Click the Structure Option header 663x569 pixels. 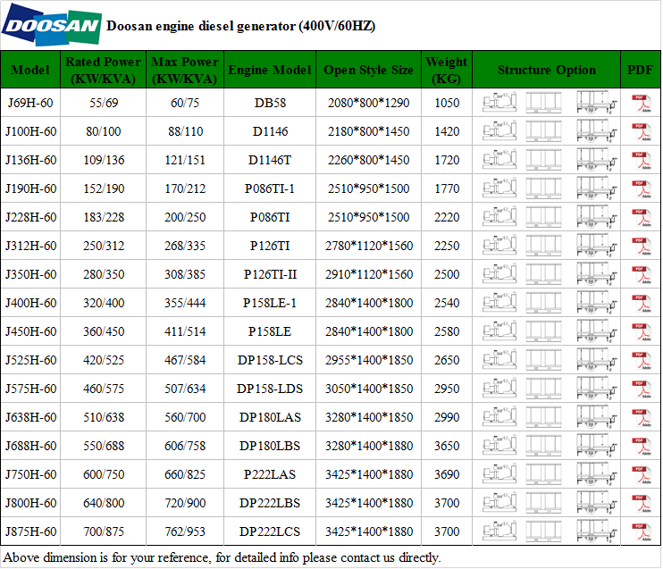click(546, 70)
